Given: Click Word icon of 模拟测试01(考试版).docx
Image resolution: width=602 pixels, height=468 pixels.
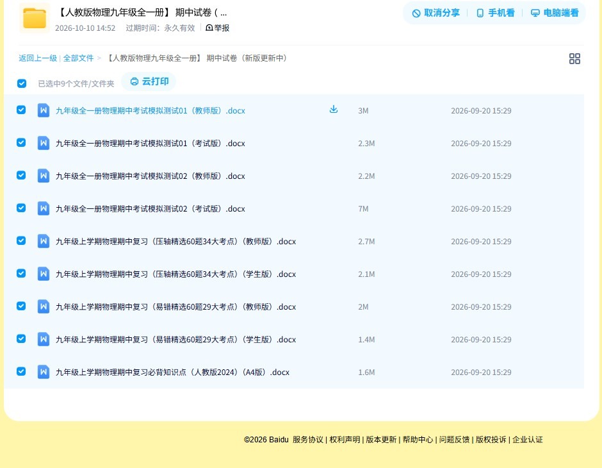Looking at the screenshot, I should [x=44, y=144].
